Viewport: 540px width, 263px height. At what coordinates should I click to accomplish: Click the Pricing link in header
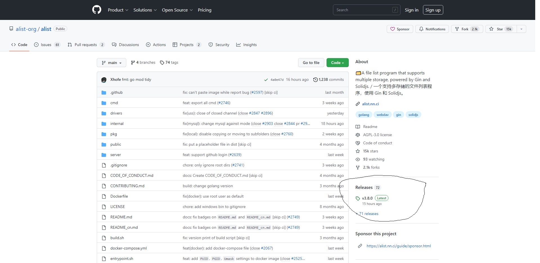click(204, 10)
